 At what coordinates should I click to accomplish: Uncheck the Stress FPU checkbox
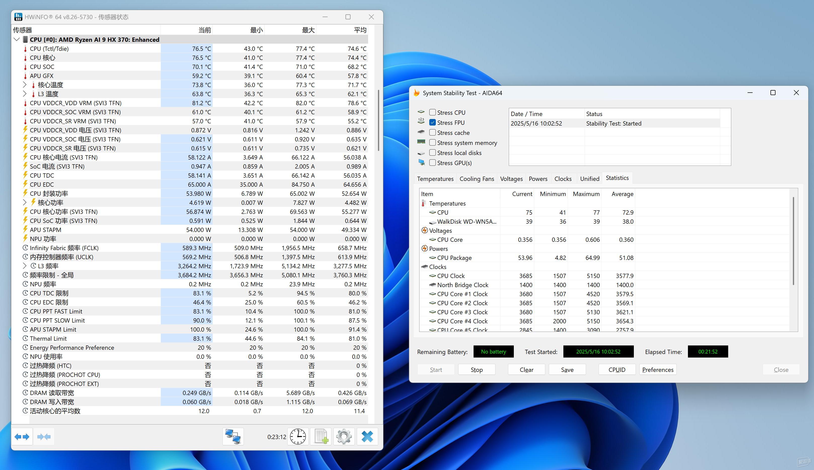pos(433,122)
